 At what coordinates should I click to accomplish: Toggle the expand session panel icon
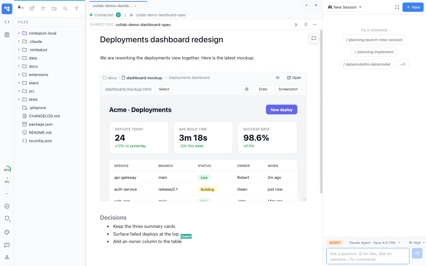[397, 7]
